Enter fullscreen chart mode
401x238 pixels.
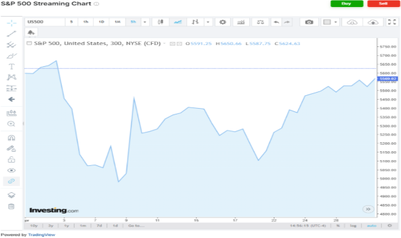[392, 22]
